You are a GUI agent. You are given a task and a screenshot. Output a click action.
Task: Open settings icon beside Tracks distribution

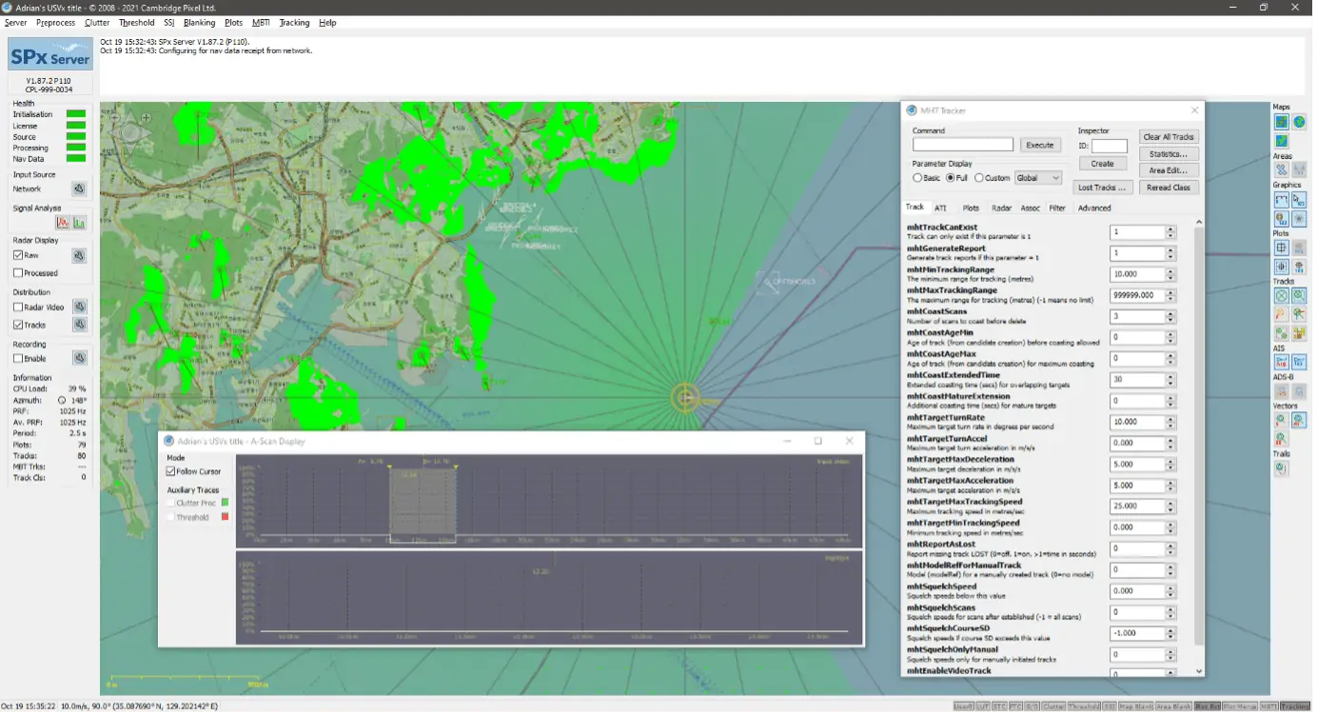tap(80, 326)
